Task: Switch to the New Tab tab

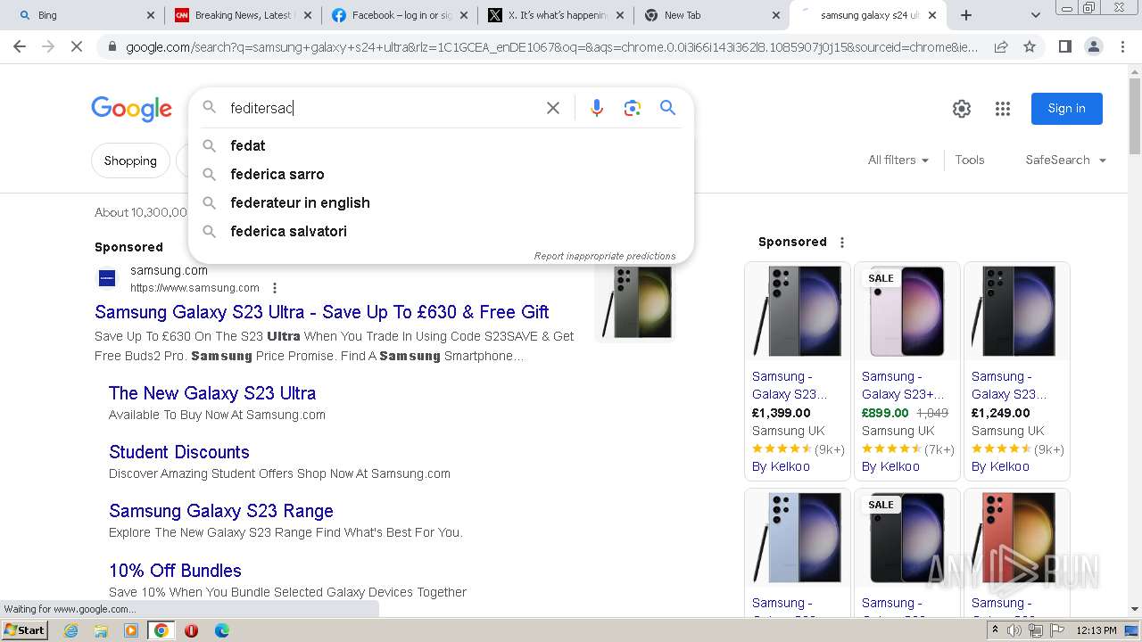Action: (714, 15)
